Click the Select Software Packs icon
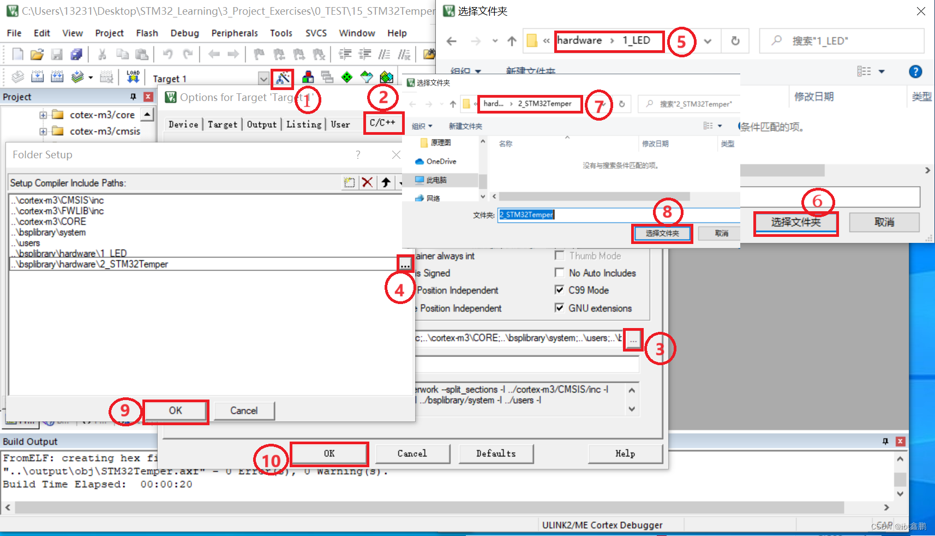This screenshot has width=935, height=536. point(367,77)
